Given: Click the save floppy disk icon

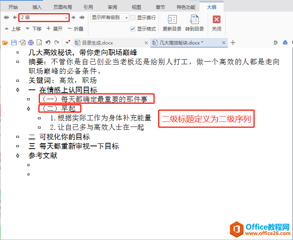Looking at the screenshot, I should tap(14, 43).
